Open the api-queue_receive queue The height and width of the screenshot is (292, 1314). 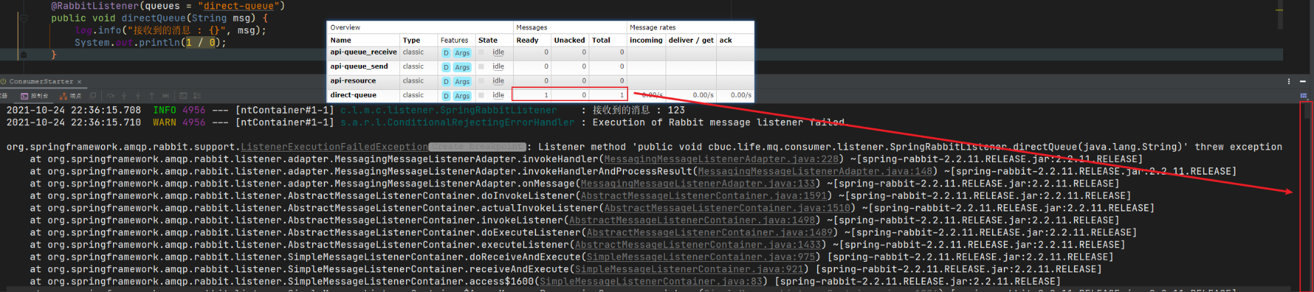[x=363, y=52]
